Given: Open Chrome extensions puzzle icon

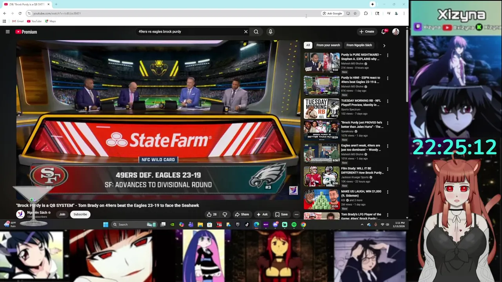Looking at the screenshot, I should click(x=366, y=13).
